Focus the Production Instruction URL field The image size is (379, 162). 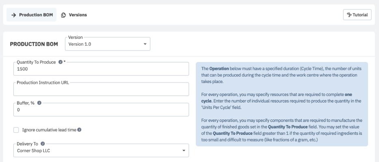102,90
